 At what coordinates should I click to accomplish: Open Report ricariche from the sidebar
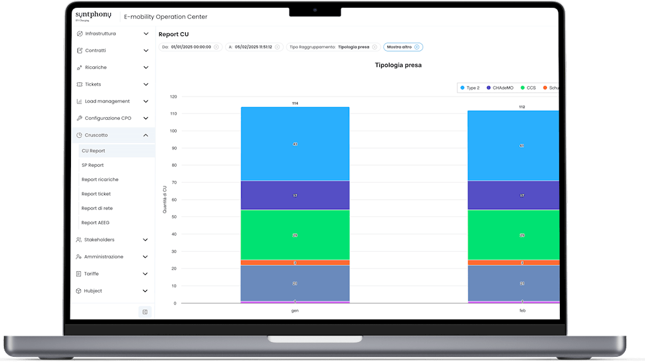(x=100, y=180)
